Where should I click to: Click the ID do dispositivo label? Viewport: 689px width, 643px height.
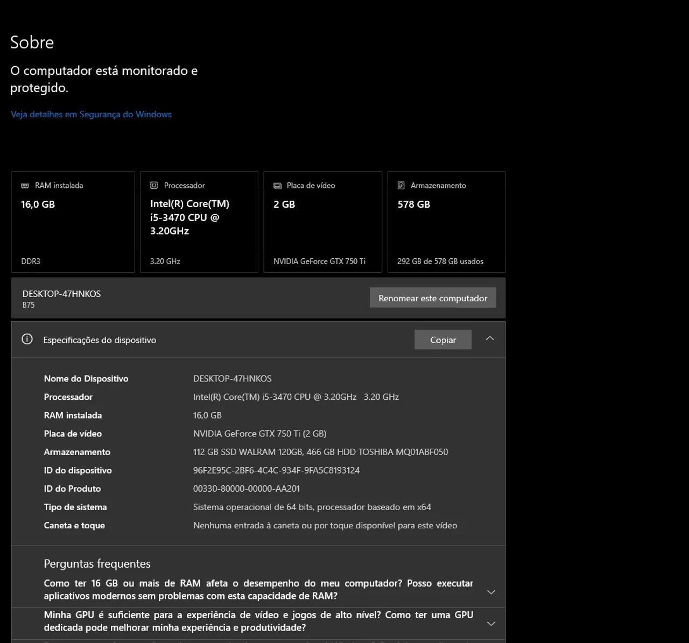pyautogui.click(x=78, y=470)
